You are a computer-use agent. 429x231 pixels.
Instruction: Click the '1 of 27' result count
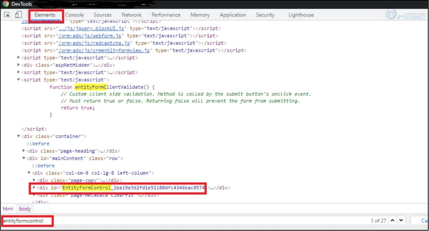[378, 221]
